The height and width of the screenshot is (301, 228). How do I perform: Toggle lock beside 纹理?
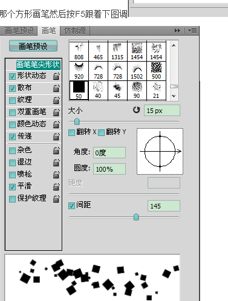(56, 100)
